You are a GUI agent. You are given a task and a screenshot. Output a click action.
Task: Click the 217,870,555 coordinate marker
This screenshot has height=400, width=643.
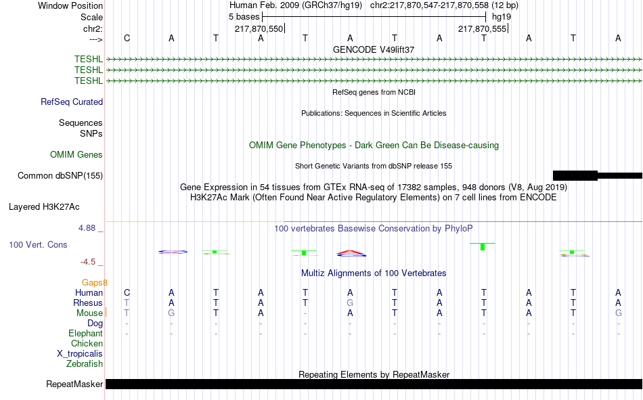point(482,28)
